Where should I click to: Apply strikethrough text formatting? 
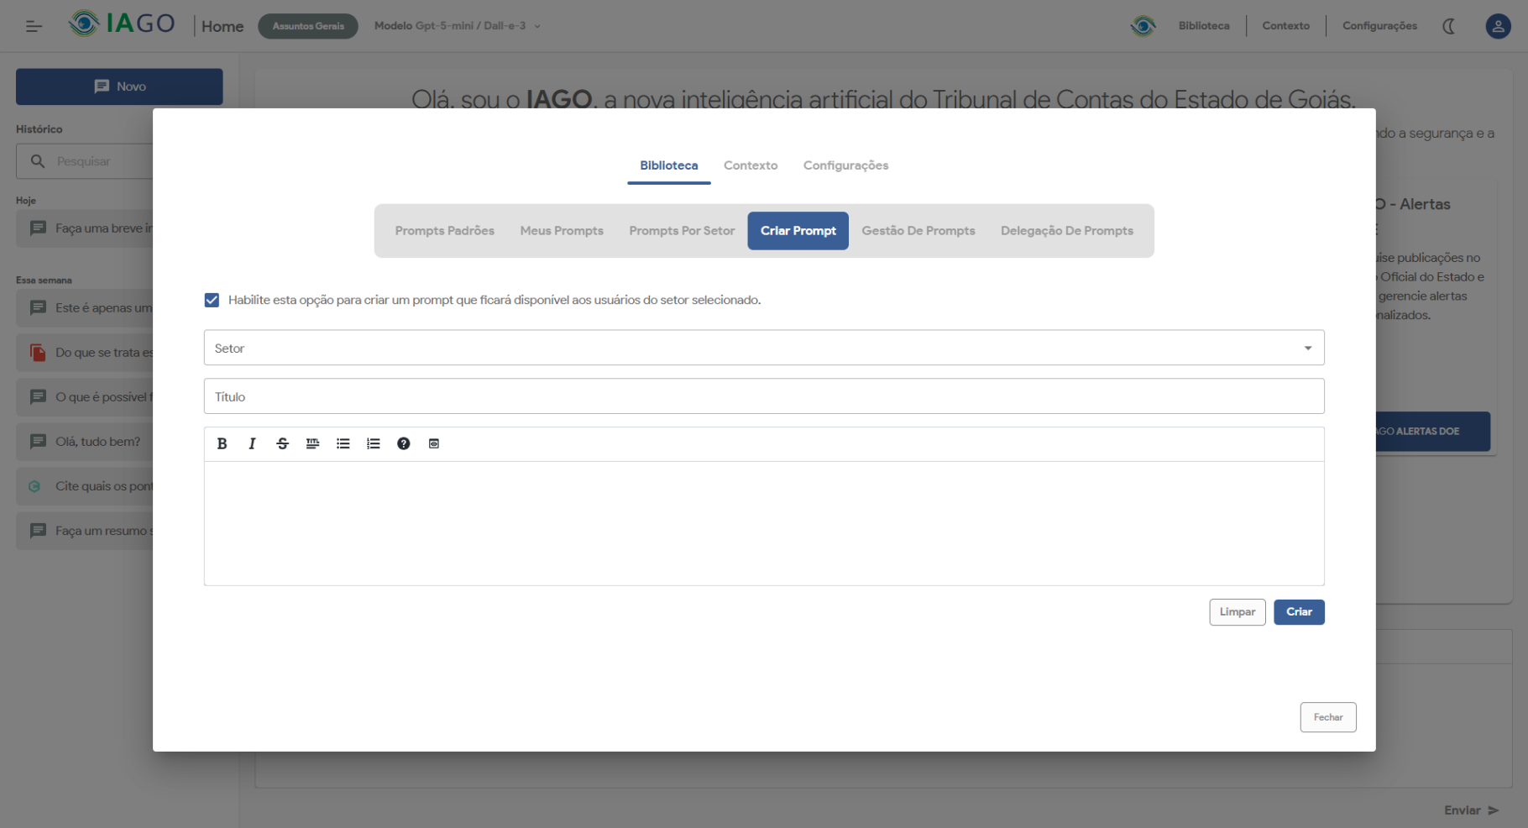(282, 443)
